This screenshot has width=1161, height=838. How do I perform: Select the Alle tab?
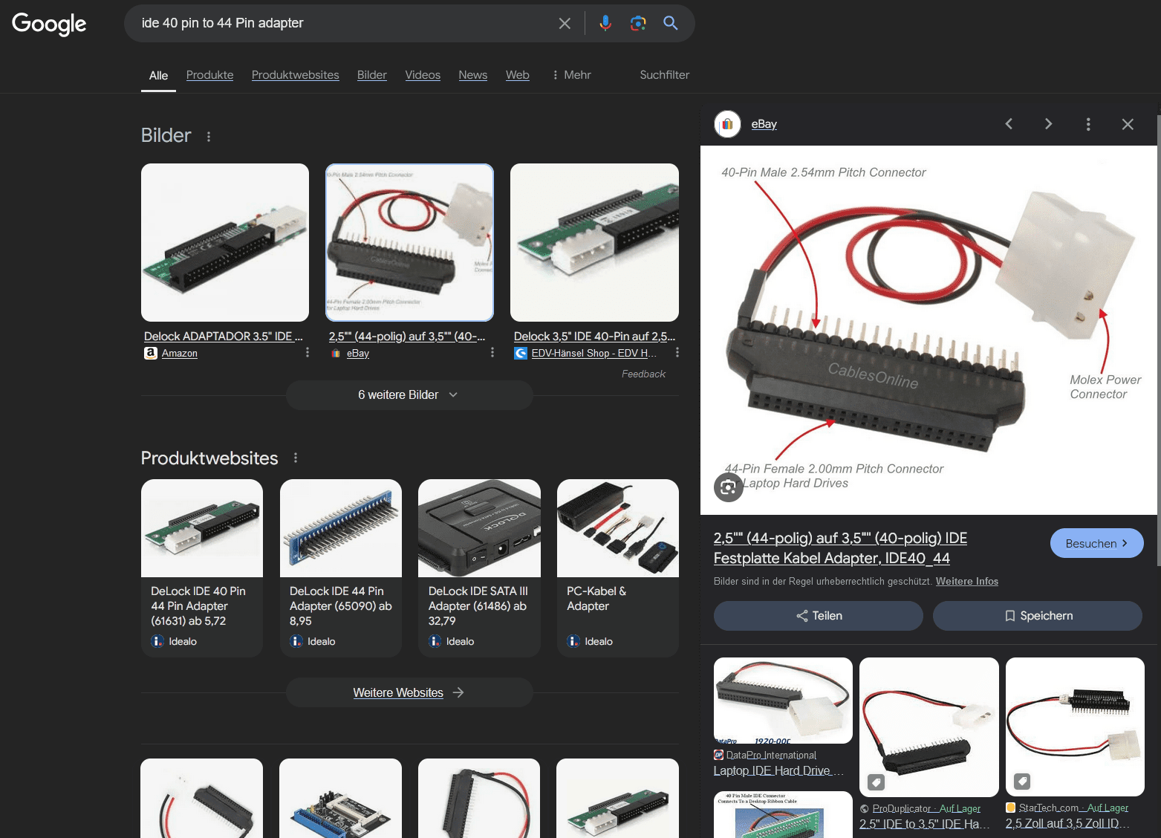point(158,76)
